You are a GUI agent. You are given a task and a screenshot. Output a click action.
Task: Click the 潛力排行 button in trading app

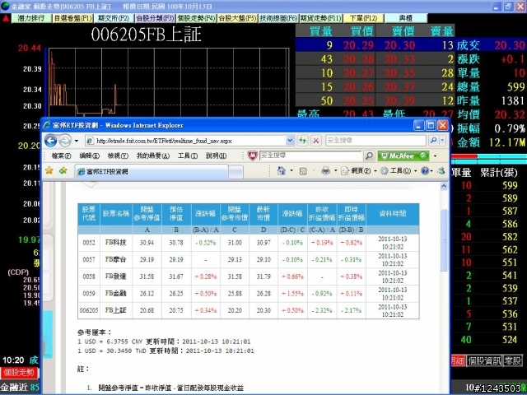(x=31, y=18)
